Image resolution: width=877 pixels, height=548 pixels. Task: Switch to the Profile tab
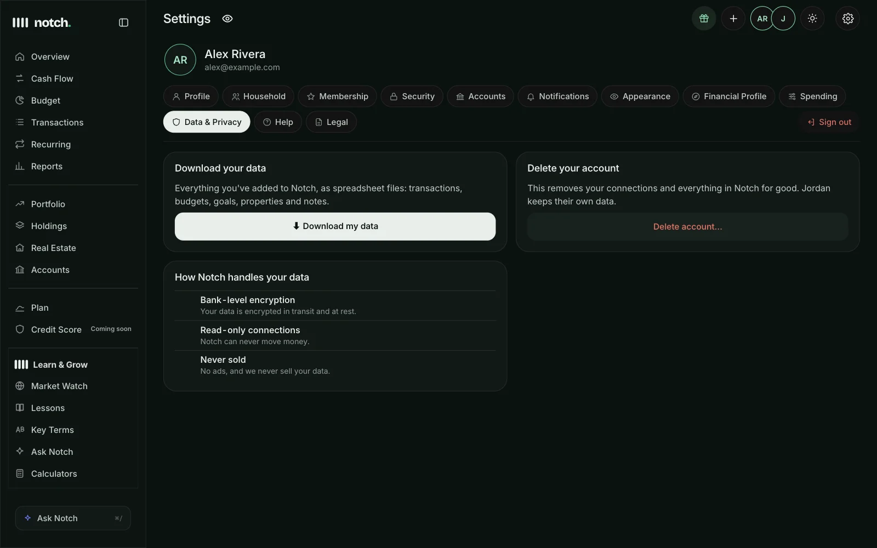pos(191,96)
